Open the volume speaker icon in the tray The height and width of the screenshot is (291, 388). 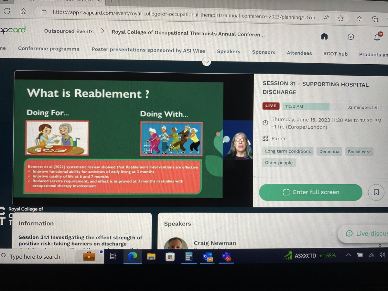(383, 255)
